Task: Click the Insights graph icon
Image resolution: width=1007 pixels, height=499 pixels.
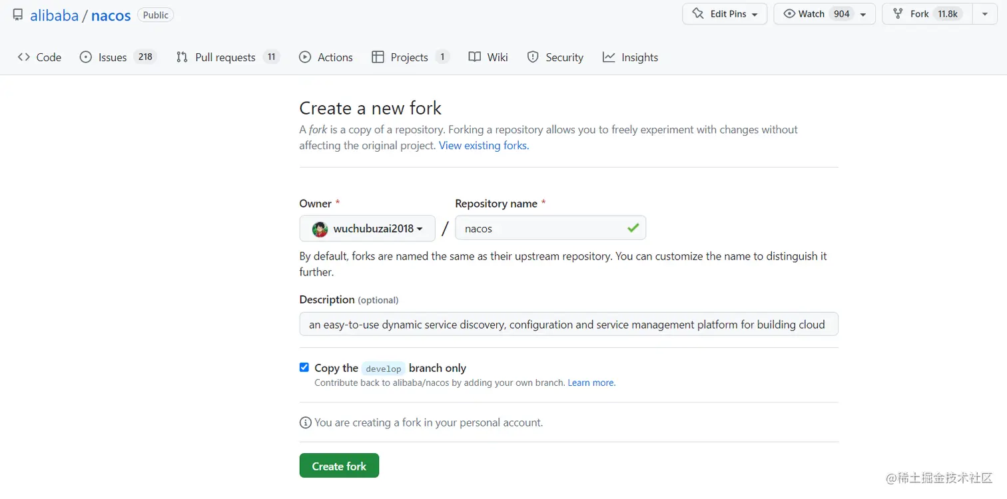Action: [609, 57]
